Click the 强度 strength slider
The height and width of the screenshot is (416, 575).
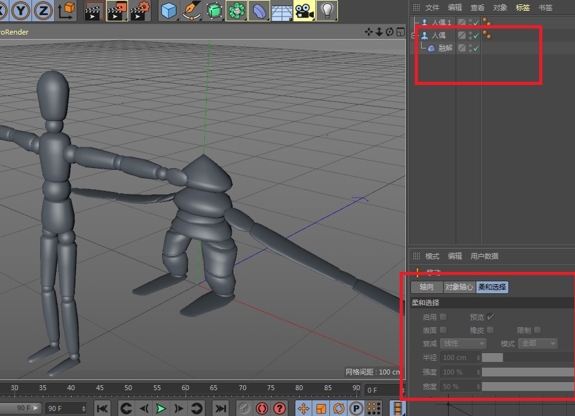(x=528, y=372)
